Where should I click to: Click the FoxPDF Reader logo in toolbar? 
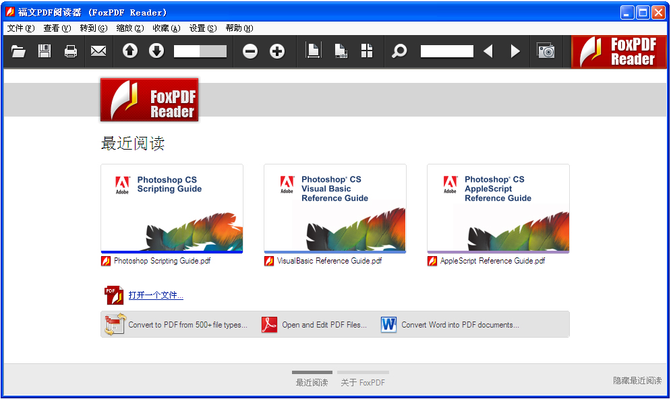tap(619, 52)
